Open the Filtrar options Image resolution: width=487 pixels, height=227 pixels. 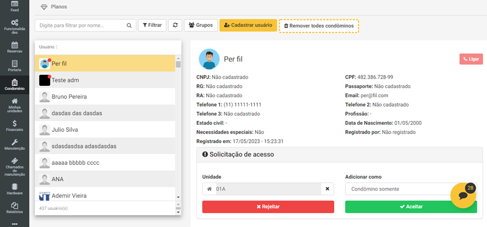[152, 25]
